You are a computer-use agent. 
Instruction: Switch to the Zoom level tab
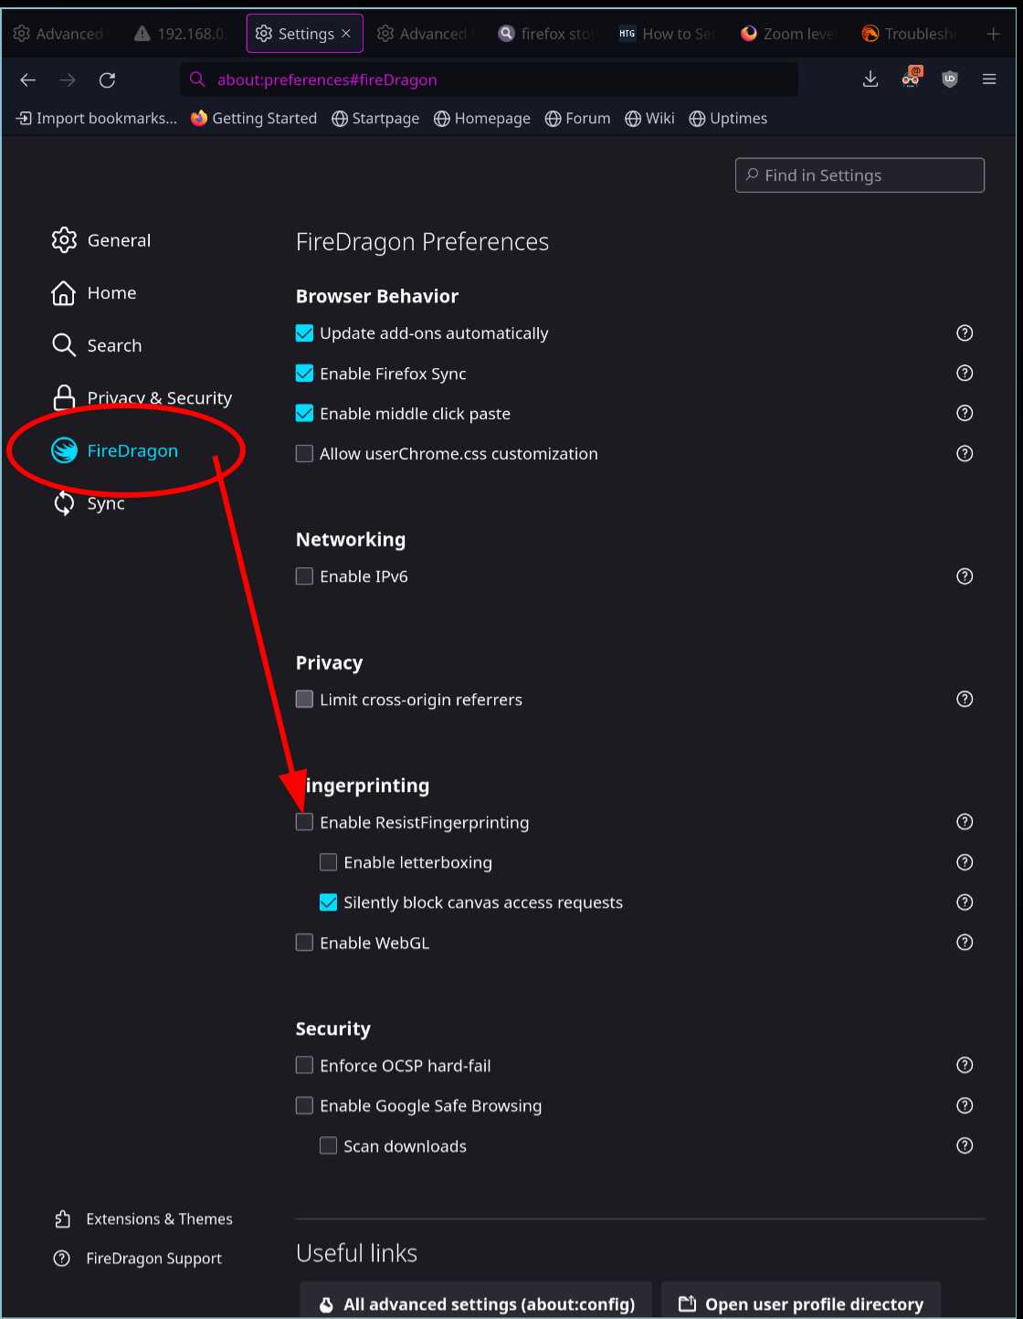[788, 34]
